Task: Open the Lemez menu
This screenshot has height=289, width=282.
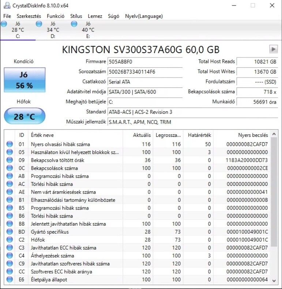Action: [95, 16]
